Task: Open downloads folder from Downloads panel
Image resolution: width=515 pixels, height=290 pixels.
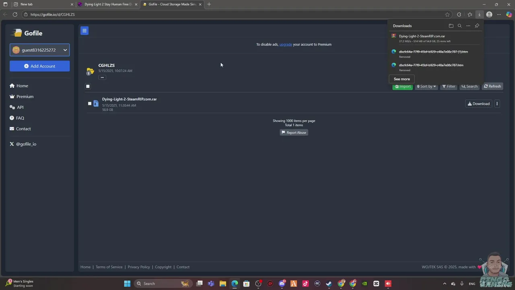Action: tap(451, 26)
